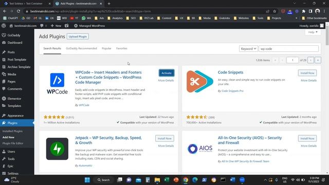The height and width of the screenshot is (185, 329).
Task: Open the Windows taskbar Search box
Action: point(104,180)
